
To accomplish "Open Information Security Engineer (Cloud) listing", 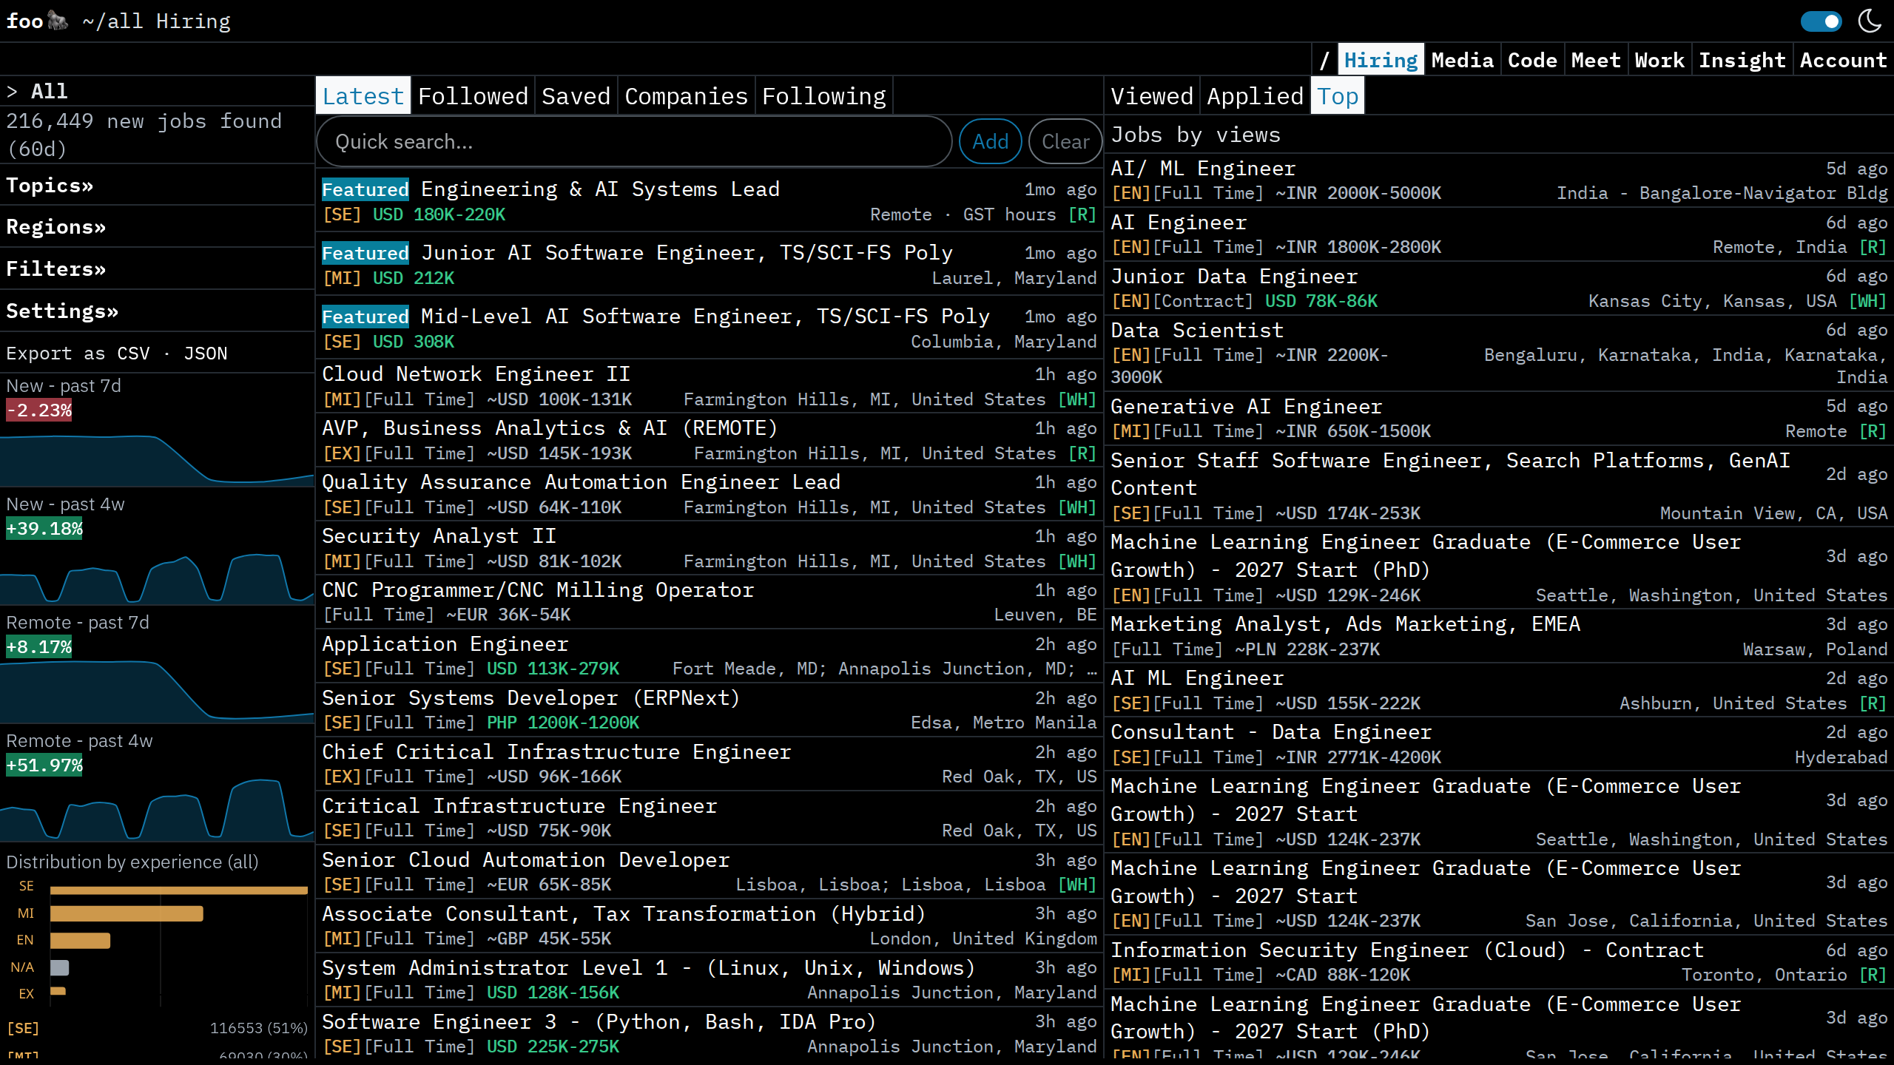I will click(1499, 962).
